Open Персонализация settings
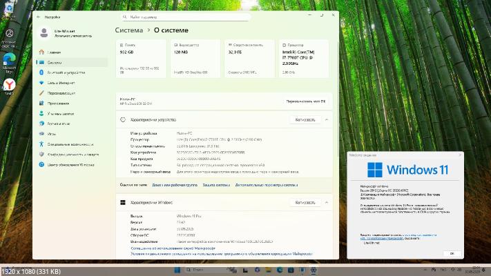491x276 pixels. [x=62, y=92]
